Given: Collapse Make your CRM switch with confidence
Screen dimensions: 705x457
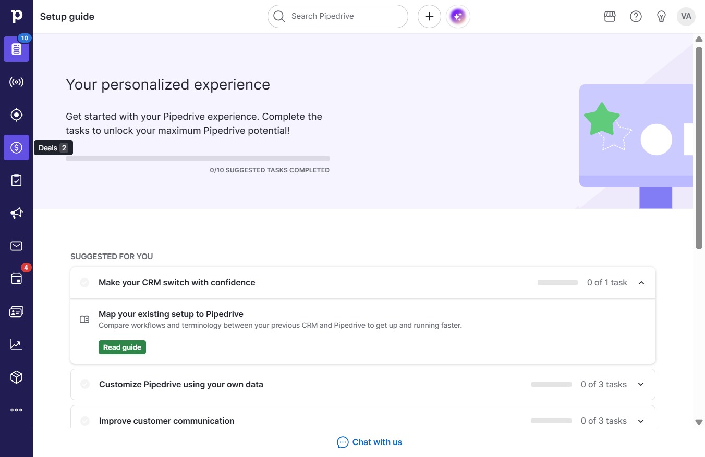Looking at the screenshot, I should coord(641,283).
